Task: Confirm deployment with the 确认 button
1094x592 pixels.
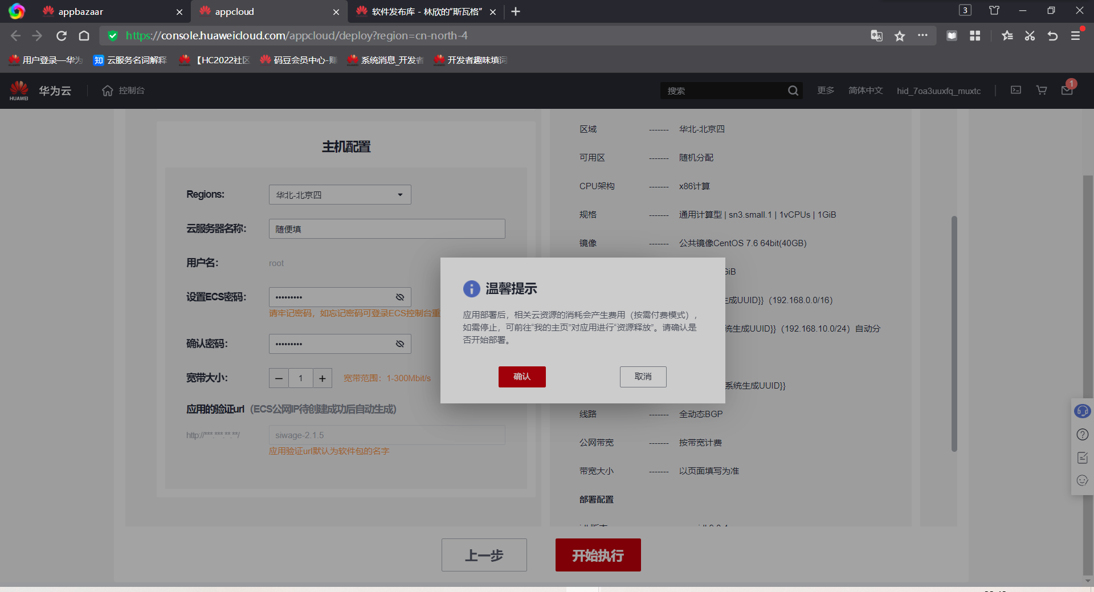Action: pyautogui.click(x=522, y=377)
